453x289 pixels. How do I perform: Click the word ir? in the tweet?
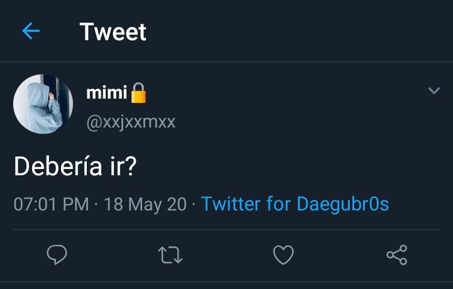coord(123,166)
